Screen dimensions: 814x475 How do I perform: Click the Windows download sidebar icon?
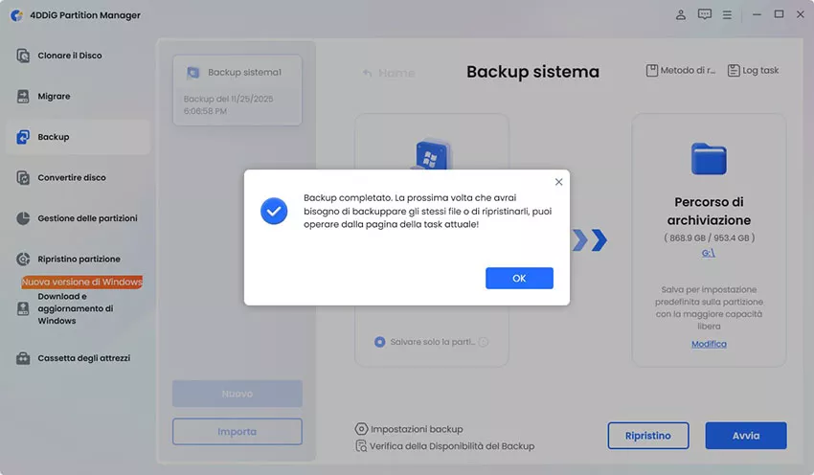tap(23, 309)
